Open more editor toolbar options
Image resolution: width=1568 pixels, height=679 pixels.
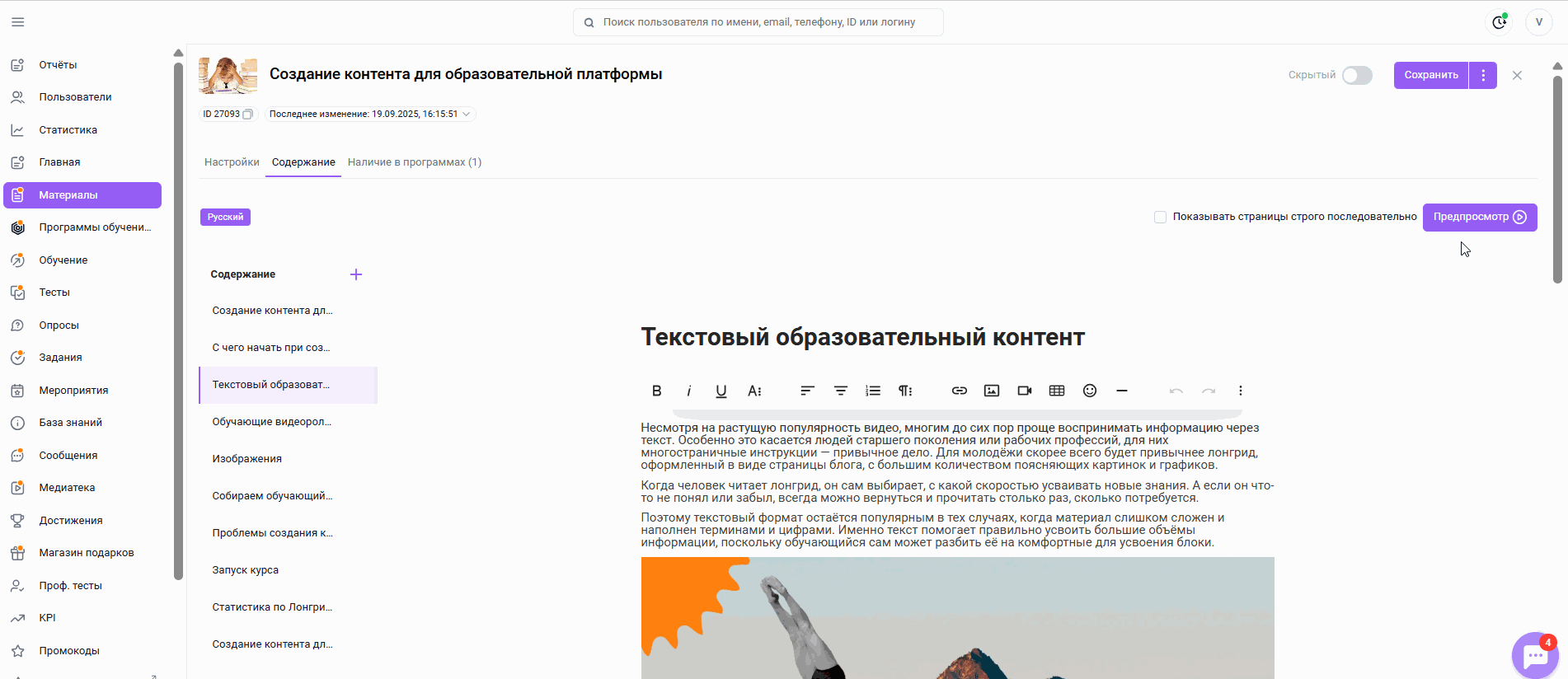pos(1241,391)
